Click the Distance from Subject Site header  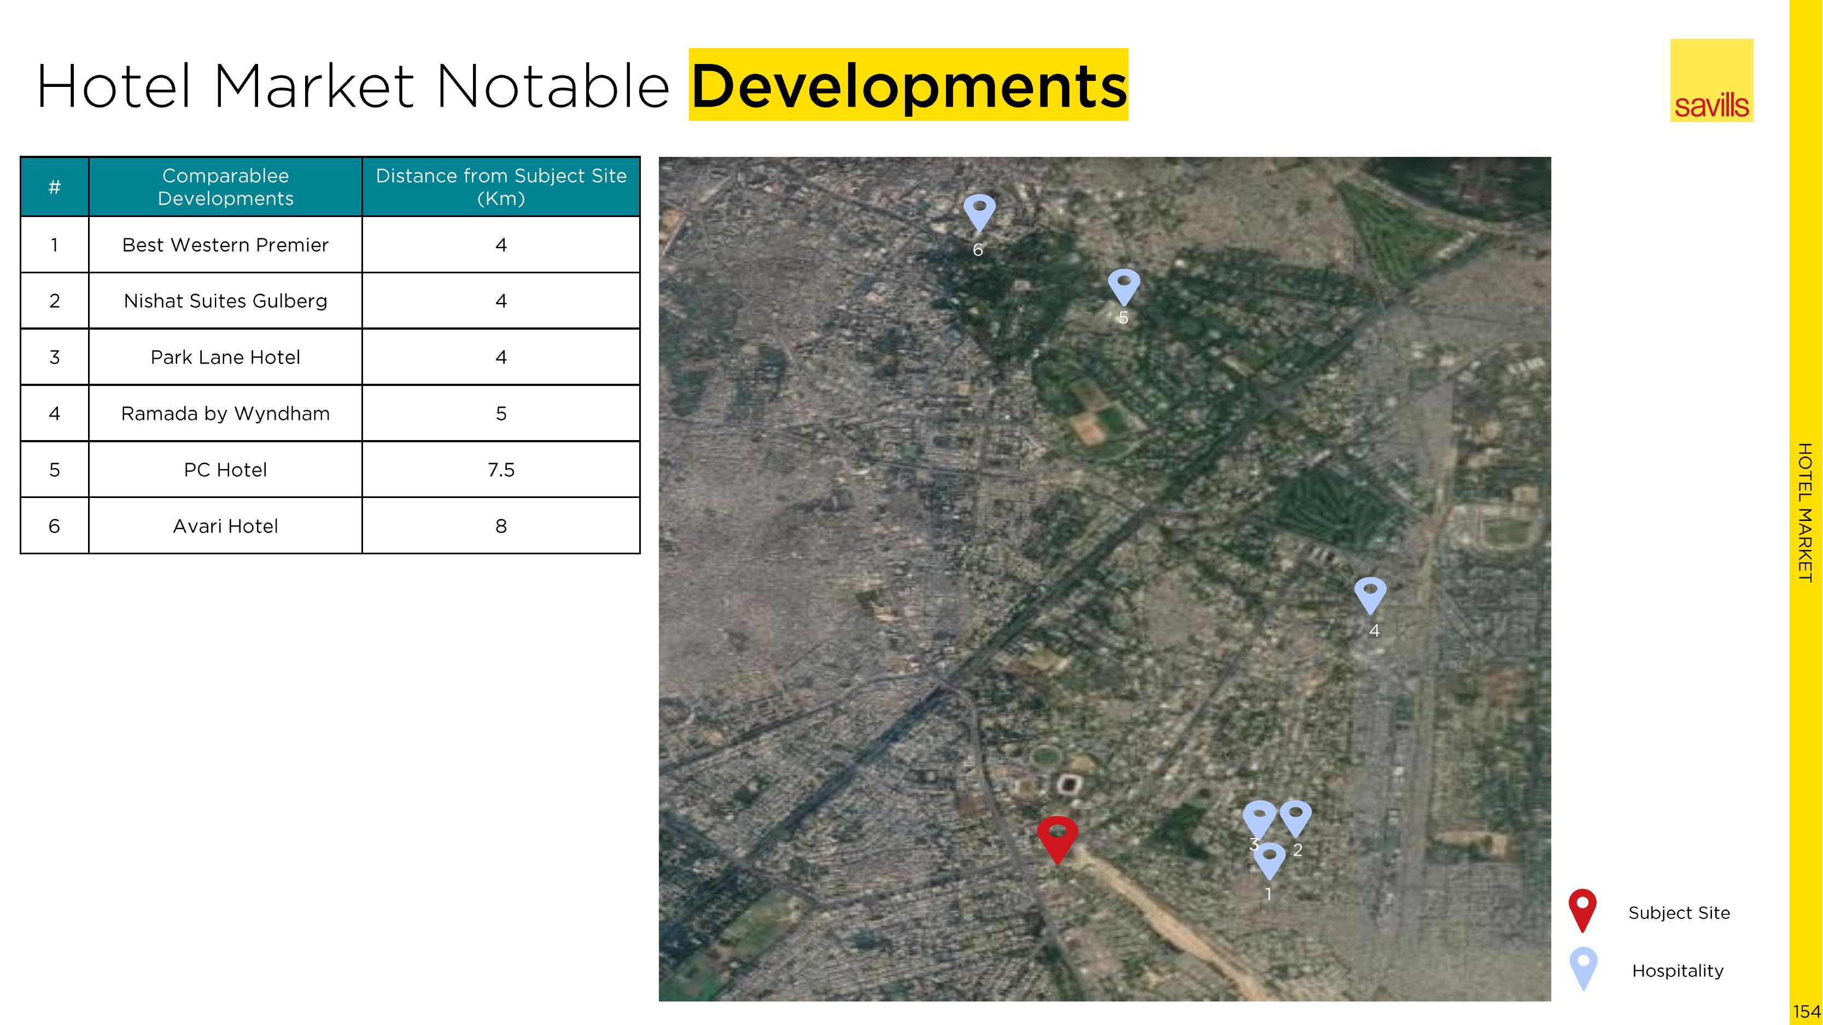pyautogui.click(x=500, y=187)
